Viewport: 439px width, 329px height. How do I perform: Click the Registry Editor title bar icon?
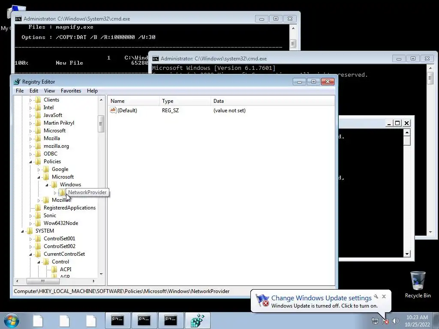pos(17,82)
